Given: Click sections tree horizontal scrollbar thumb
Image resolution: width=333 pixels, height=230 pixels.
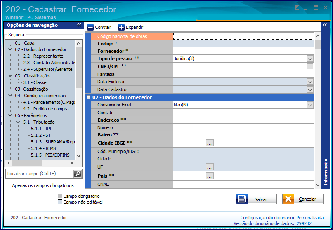Looking at the screenshot, I should (x=27, y=163).
